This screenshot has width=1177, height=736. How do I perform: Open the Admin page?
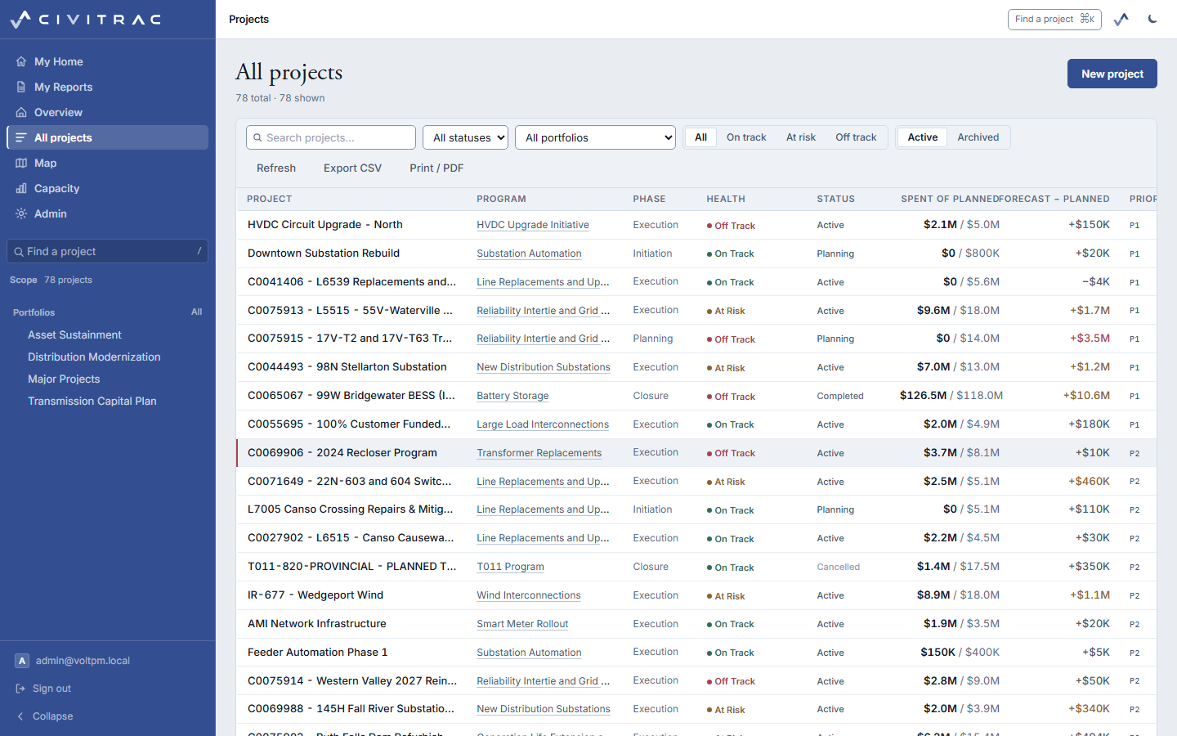coord(107,213)
